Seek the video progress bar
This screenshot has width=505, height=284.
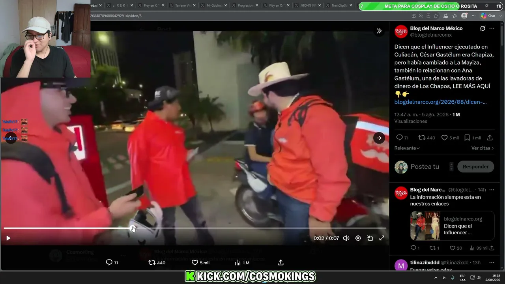pos(195,228)
